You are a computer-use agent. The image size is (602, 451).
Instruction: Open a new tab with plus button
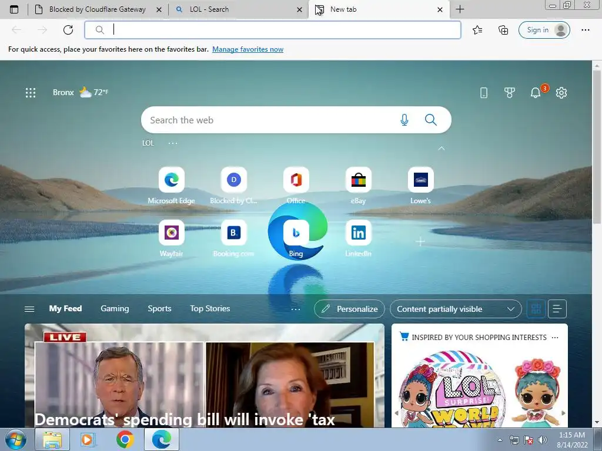click(x=460, y=9)
